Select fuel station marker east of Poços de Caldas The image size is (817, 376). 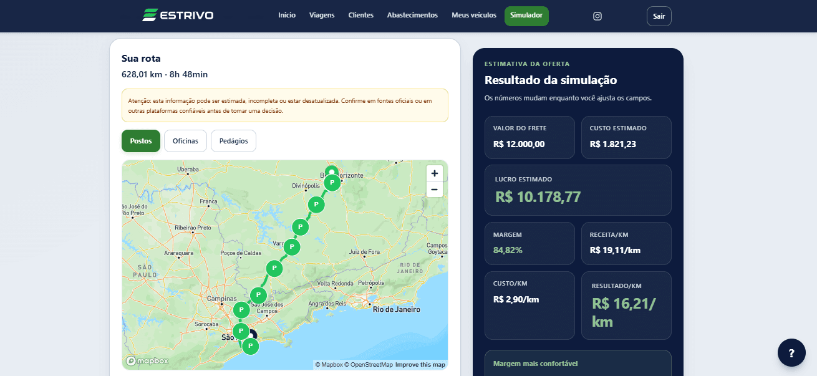[274, 269]
